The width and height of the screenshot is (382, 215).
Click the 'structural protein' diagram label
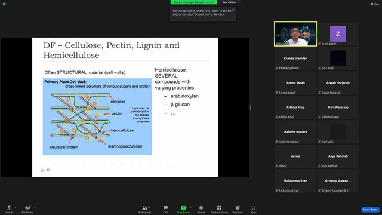(64, 148)
